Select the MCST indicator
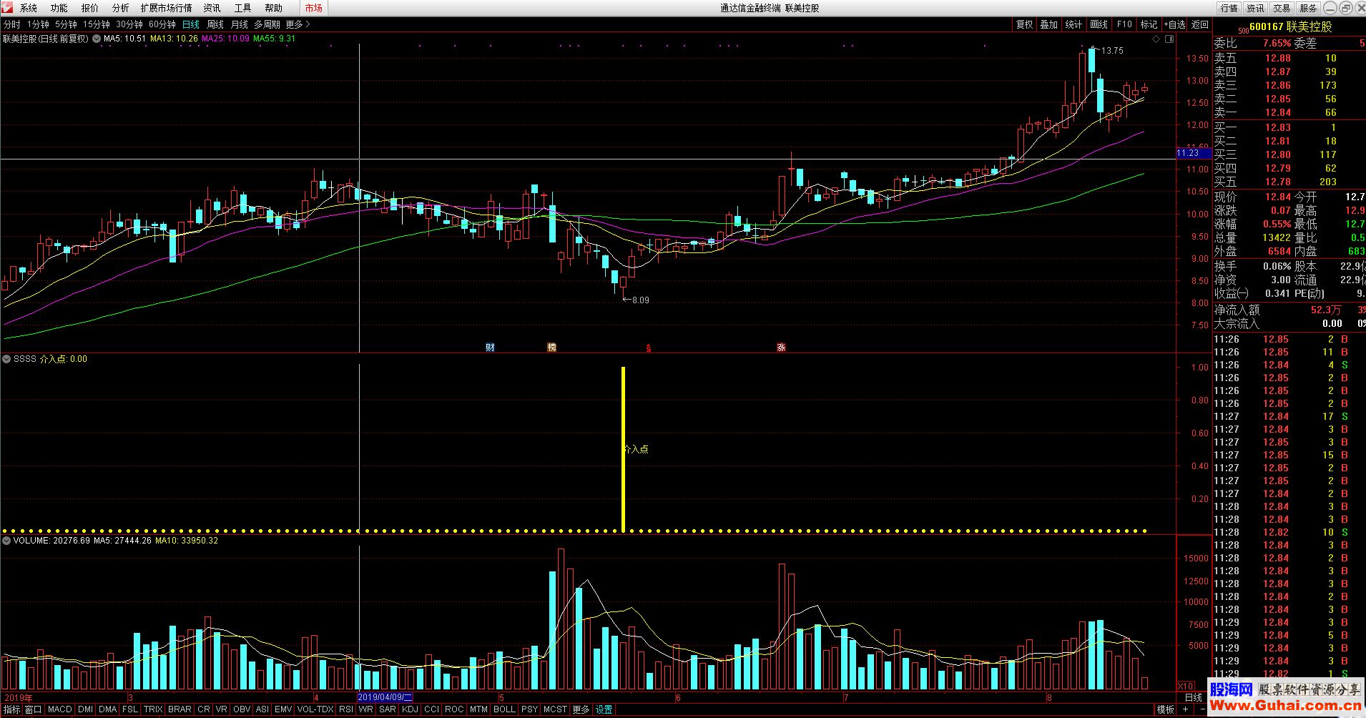Screen dimensions: 1366x718 point(555,709)
